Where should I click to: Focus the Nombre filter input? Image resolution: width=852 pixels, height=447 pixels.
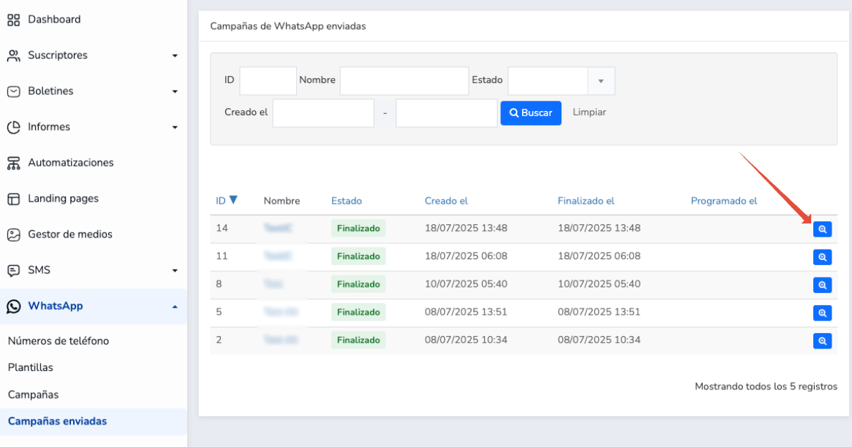[x=405, y=81]
